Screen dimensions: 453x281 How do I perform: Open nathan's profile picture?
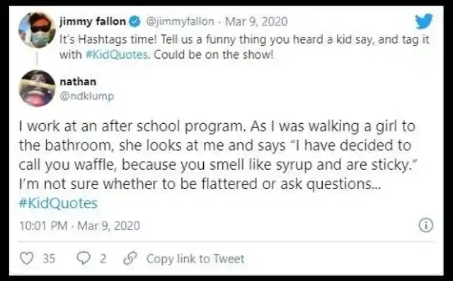[37, 88]
